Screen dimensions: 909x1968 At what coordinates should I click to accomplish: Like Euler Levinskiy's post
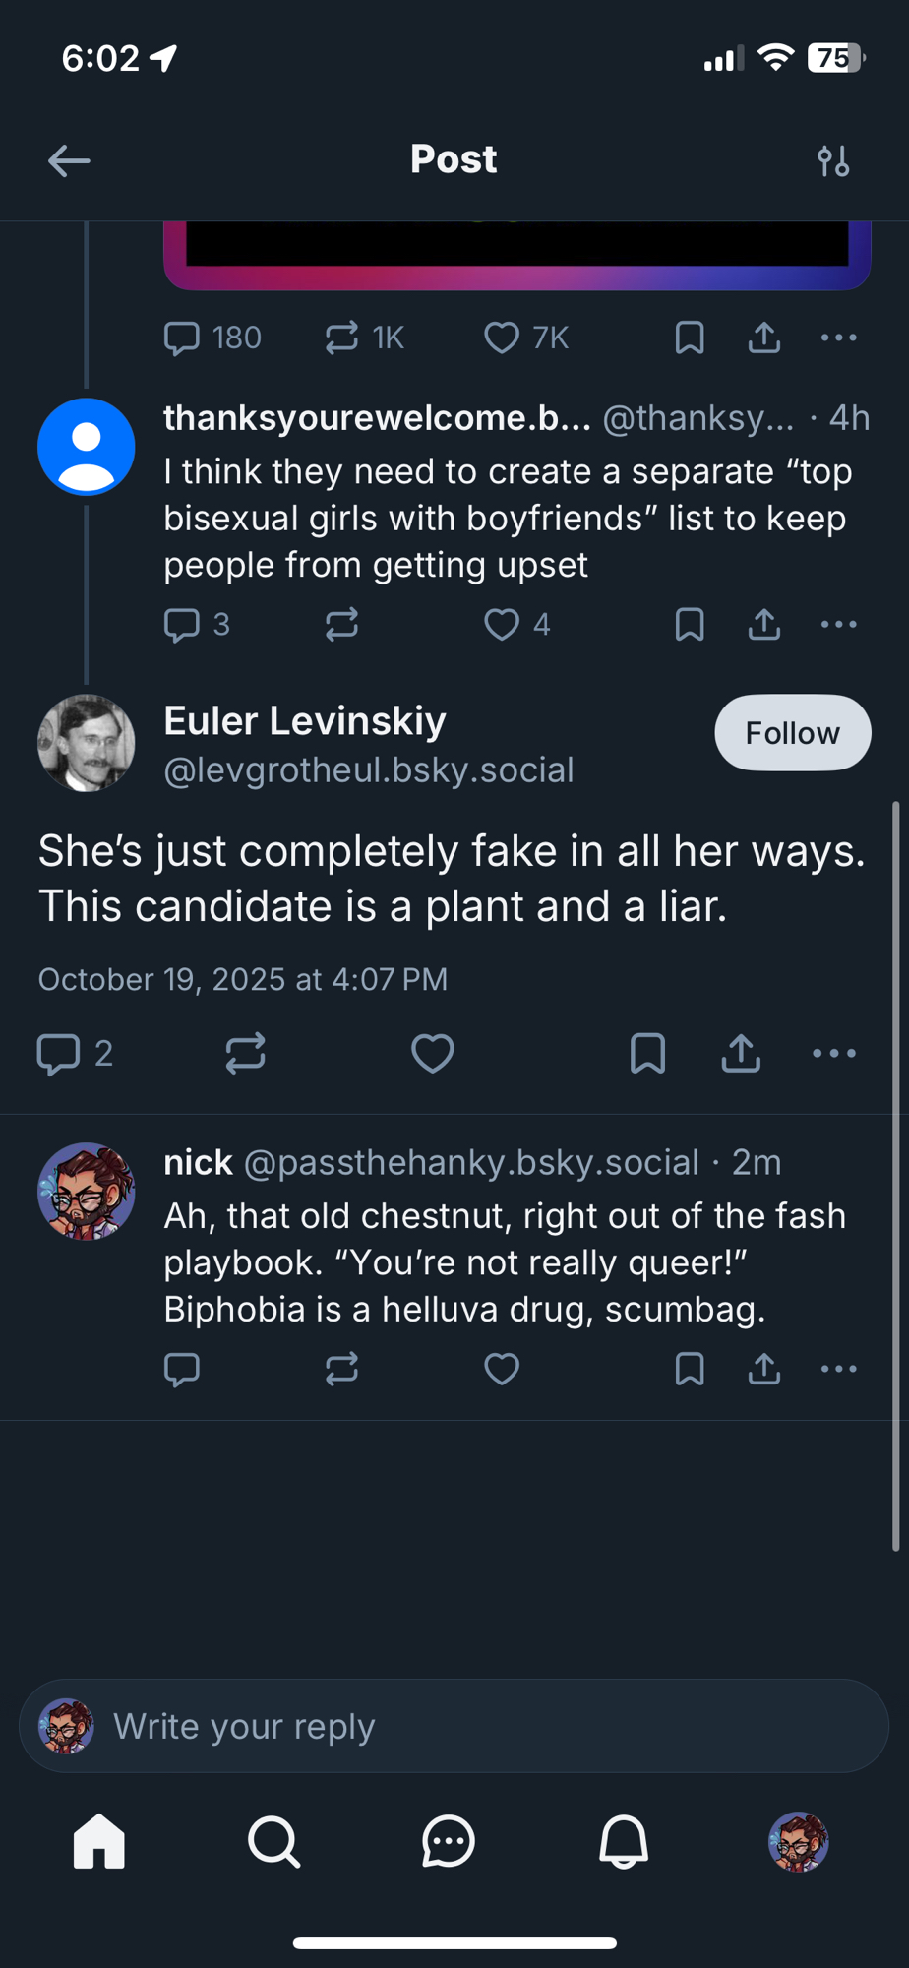pos(432,1054)
